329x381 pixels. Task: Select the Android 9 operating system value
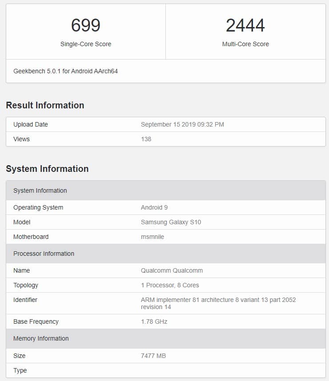point(154,207)
